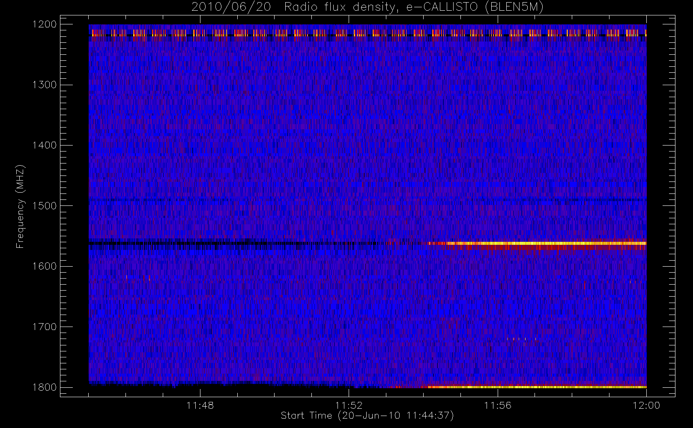This screenshot has height=428, width=693.
Task: Click the 'Start Time (20-Jun-10 11:44:37)' axis label
Action: tap(367, 416)
